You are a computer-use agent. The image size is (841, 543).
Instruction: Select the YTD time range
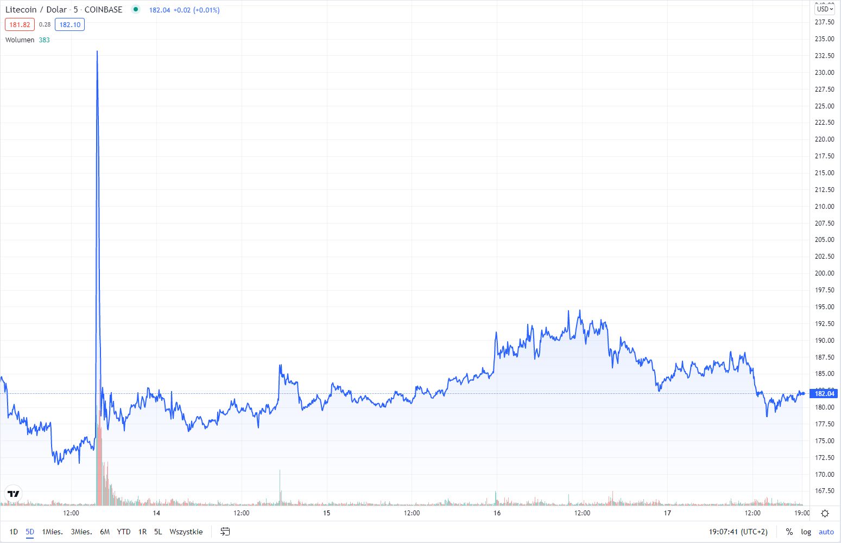pos(124,532)
